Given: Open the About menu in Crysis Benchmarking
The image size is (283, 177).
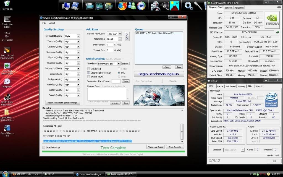Looking at the screenshot, I should tap(52, 23).
